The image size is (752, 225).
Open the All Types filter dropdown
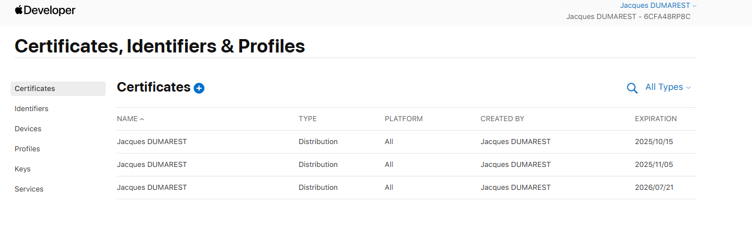[668, 87]
